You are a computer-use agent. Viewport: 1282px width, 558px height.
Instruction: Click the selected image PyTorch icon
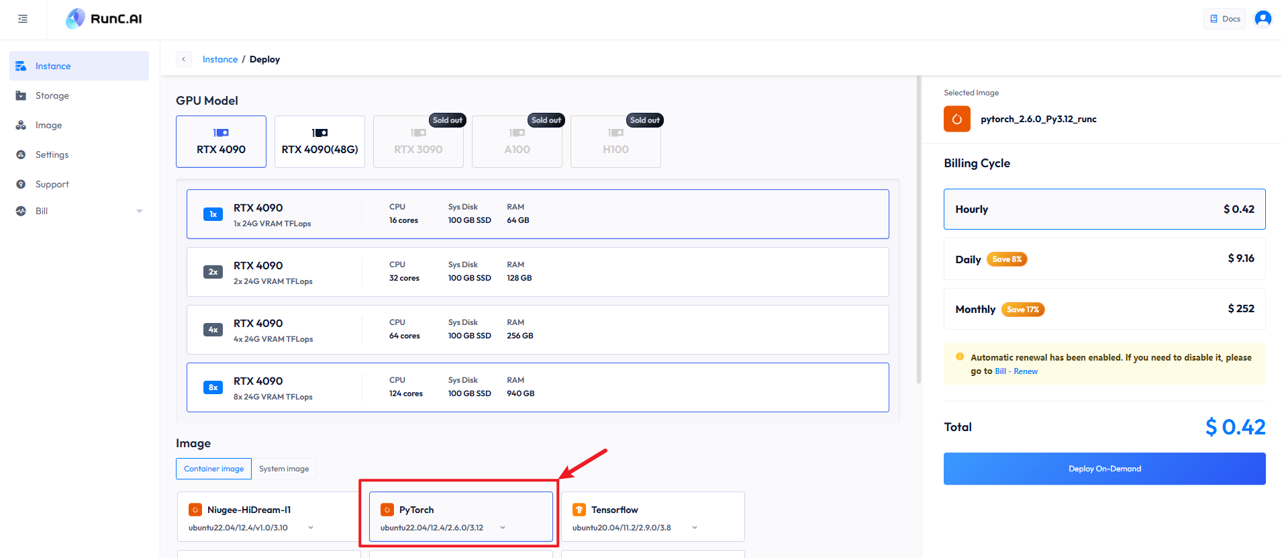point(957,119)
